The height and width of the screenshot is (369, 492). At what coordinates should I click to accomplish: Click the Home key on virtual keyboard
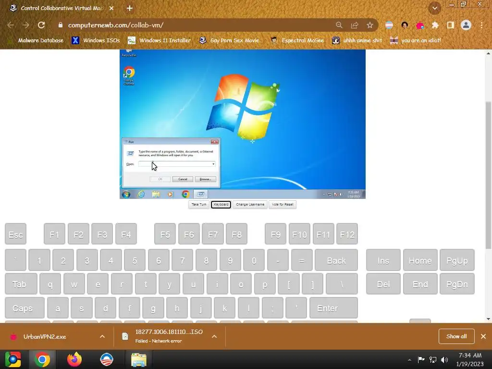click(x=420, y=260)
